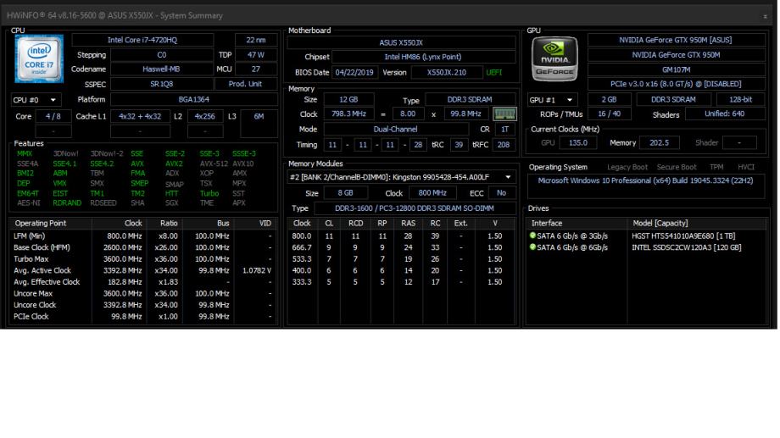Click the green UEFI label
780x438 pixels.
[x=494, y=73]
